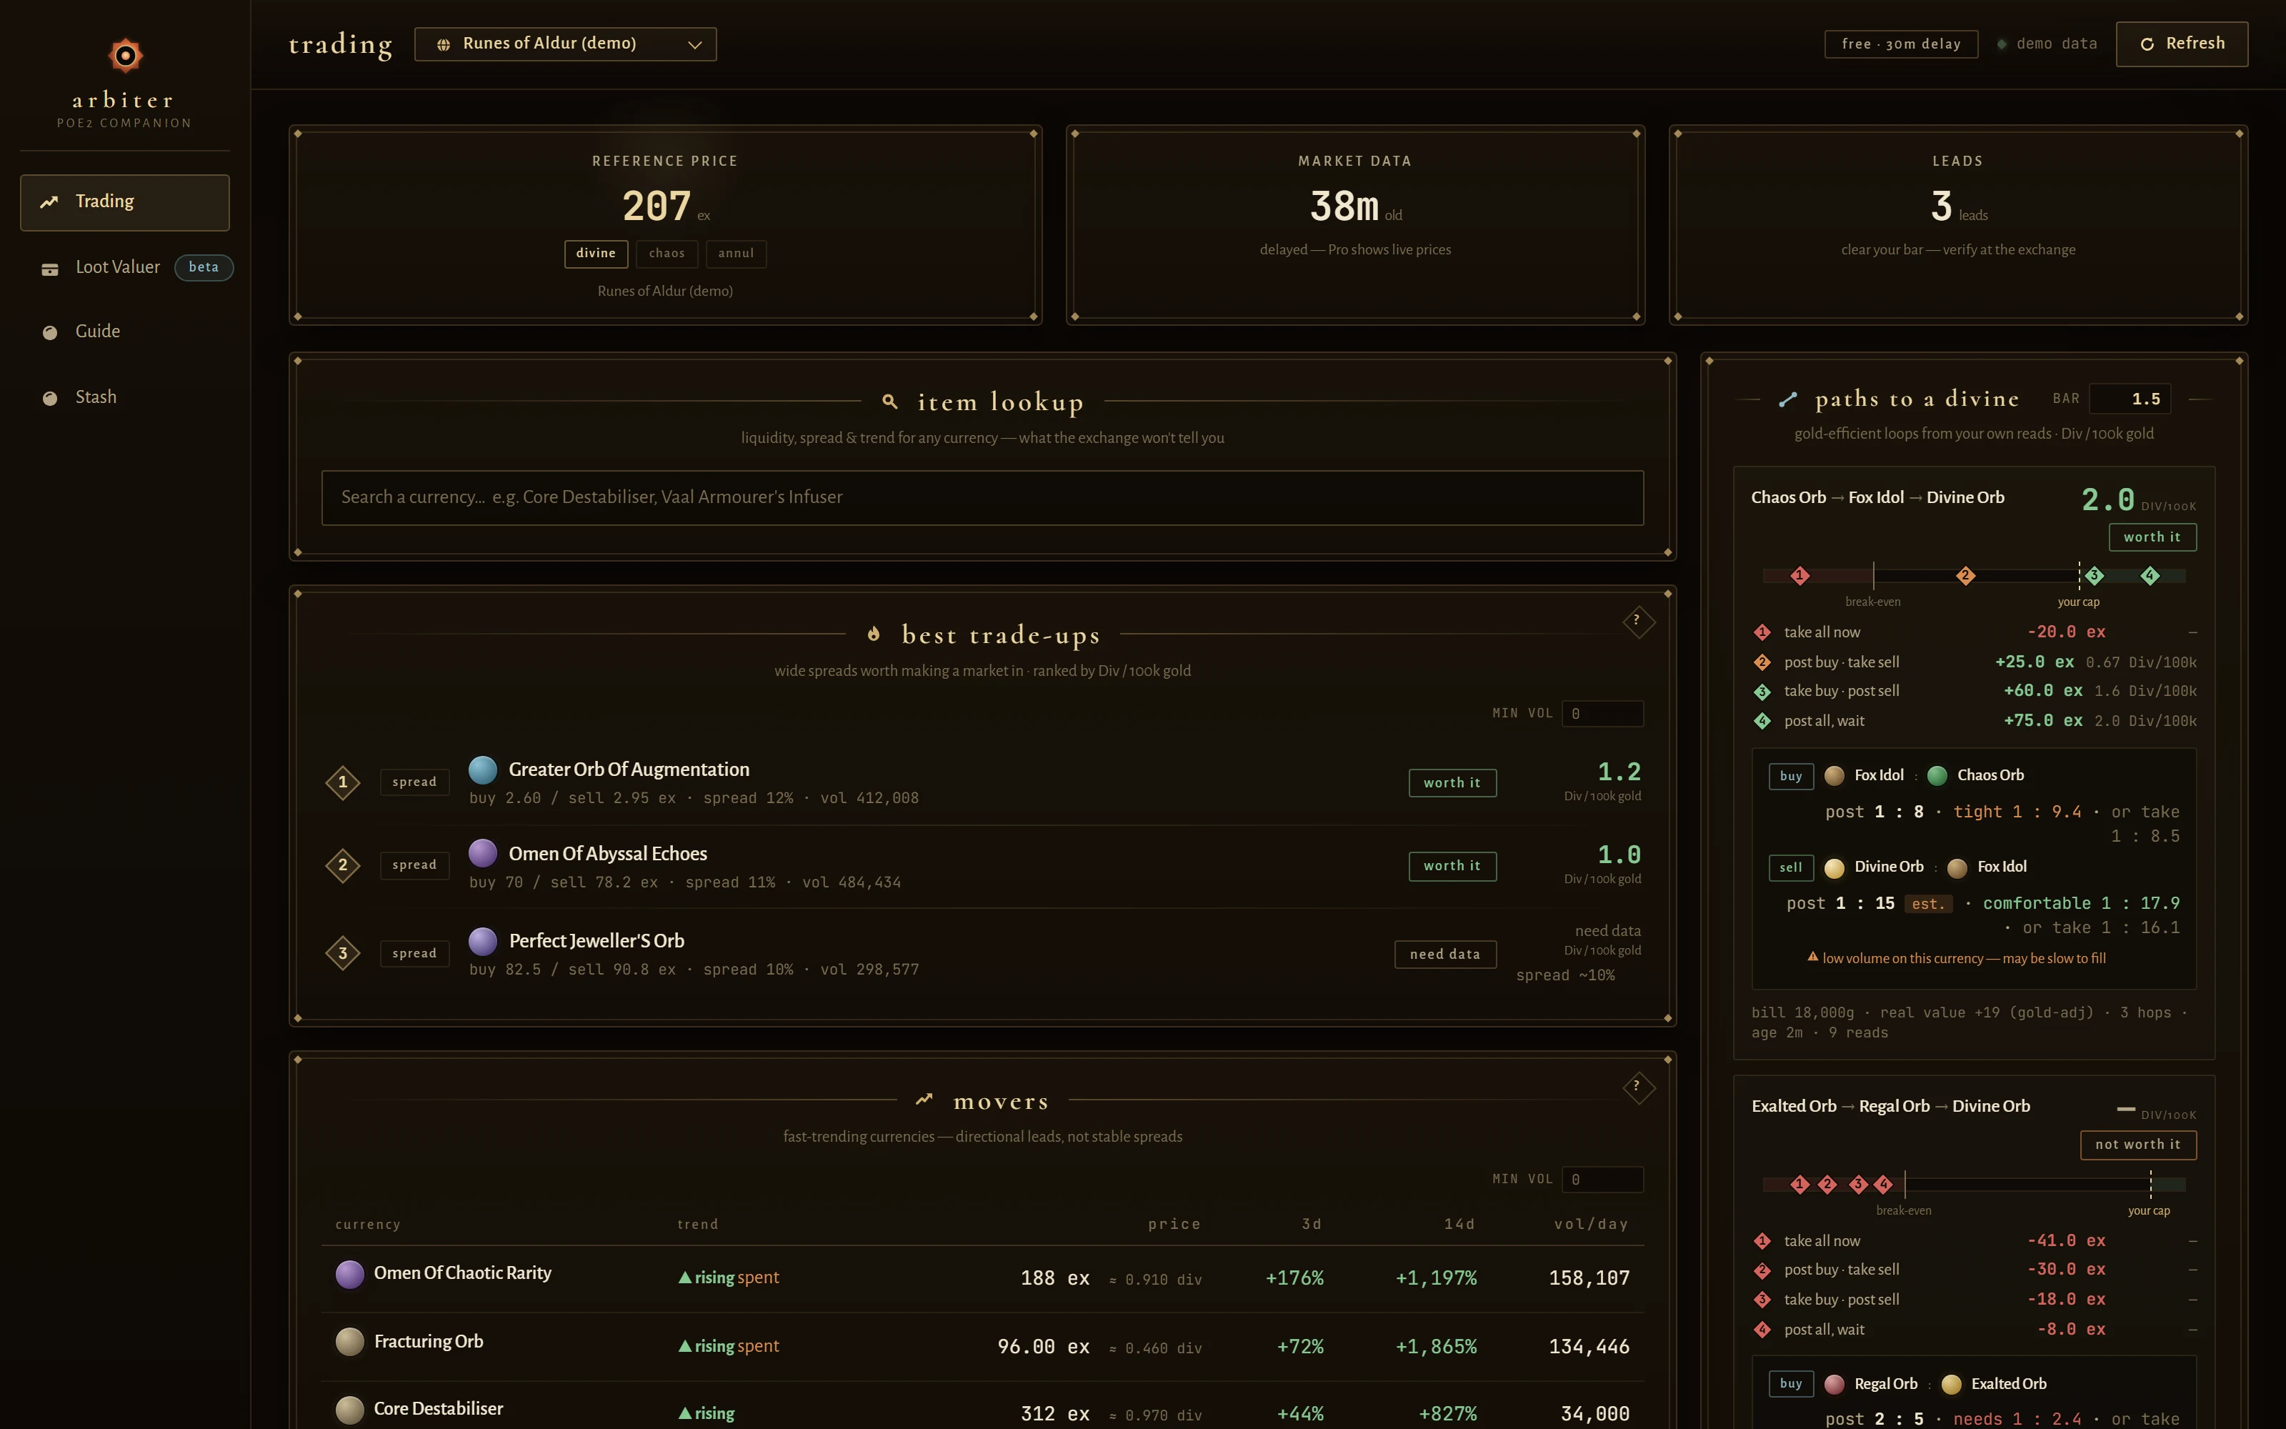Click the Fox Idol icon in buy row
The image size is (2286, 1429).
(1835, 776)
